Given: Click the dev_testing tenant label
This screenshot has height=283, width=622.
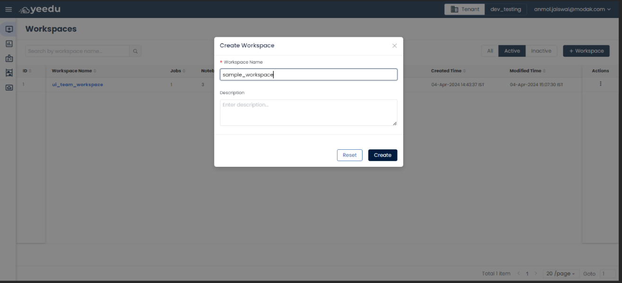Looking at the screenshot, I should (506, 9).
